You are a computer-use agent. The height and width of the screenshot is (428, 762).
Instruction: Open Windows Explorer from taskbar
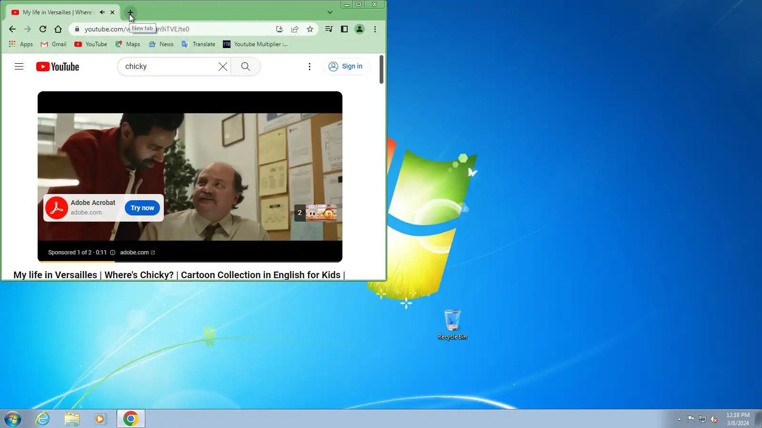[x=72, y=419]
